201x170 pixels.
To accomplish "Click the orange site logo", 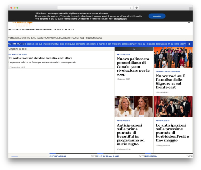I will [x=23, y=23].
